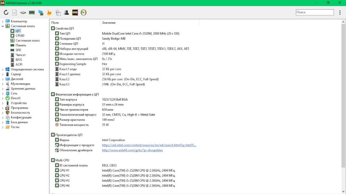The height and width of the screenshot is (194, 346).
Task: Open the Системная плата sub-item
Action: 28,40
